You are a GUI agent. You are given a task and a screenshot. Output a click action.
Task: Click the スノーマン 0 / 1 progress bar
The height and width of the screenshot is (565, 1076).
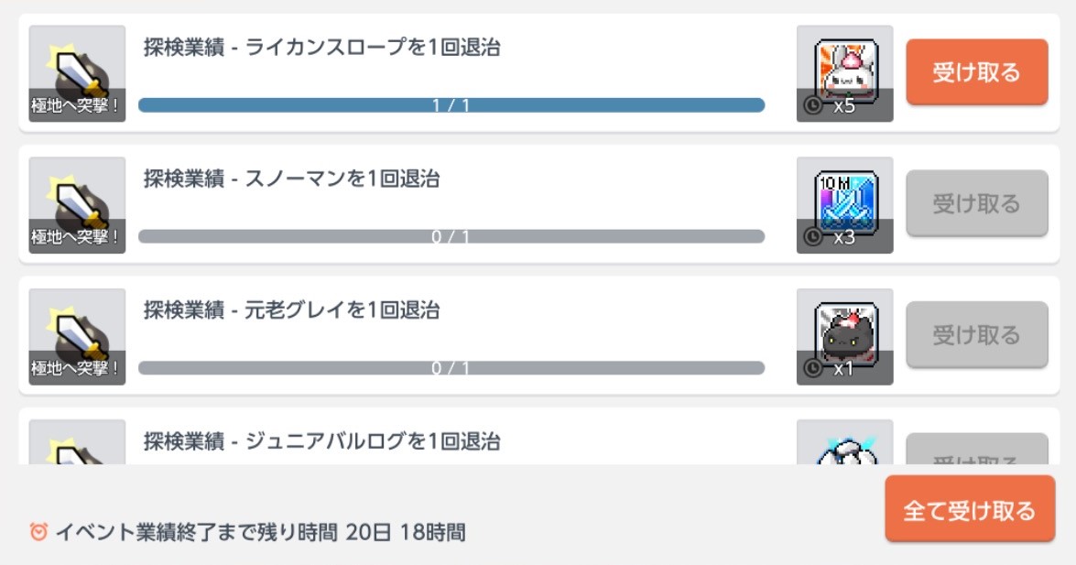click(x=451, y=236)
